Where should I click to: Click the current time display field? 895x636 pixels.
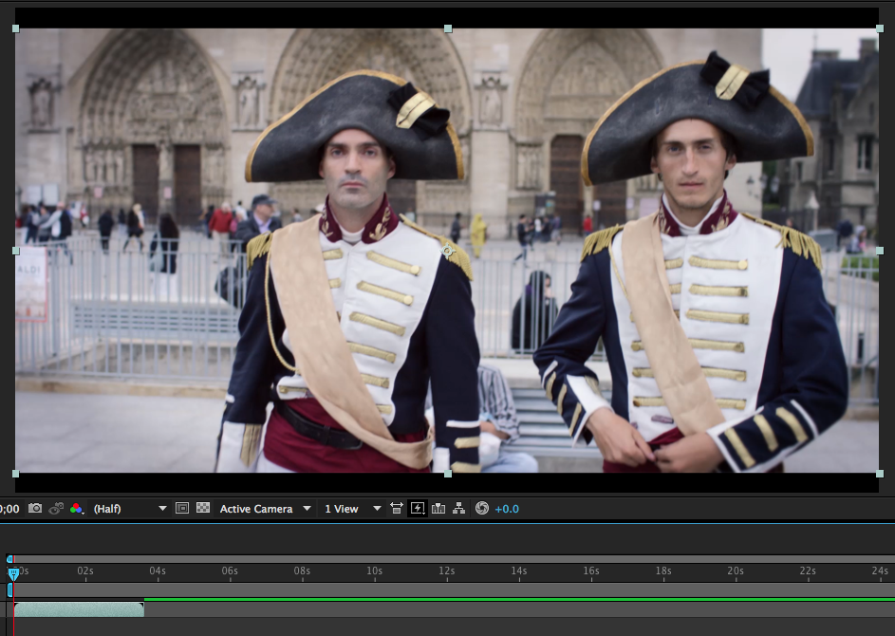9,508
